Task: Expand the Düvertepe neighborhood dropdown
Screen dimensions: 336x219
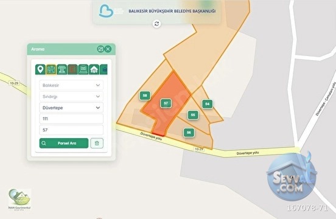Action: coord(71,108)
